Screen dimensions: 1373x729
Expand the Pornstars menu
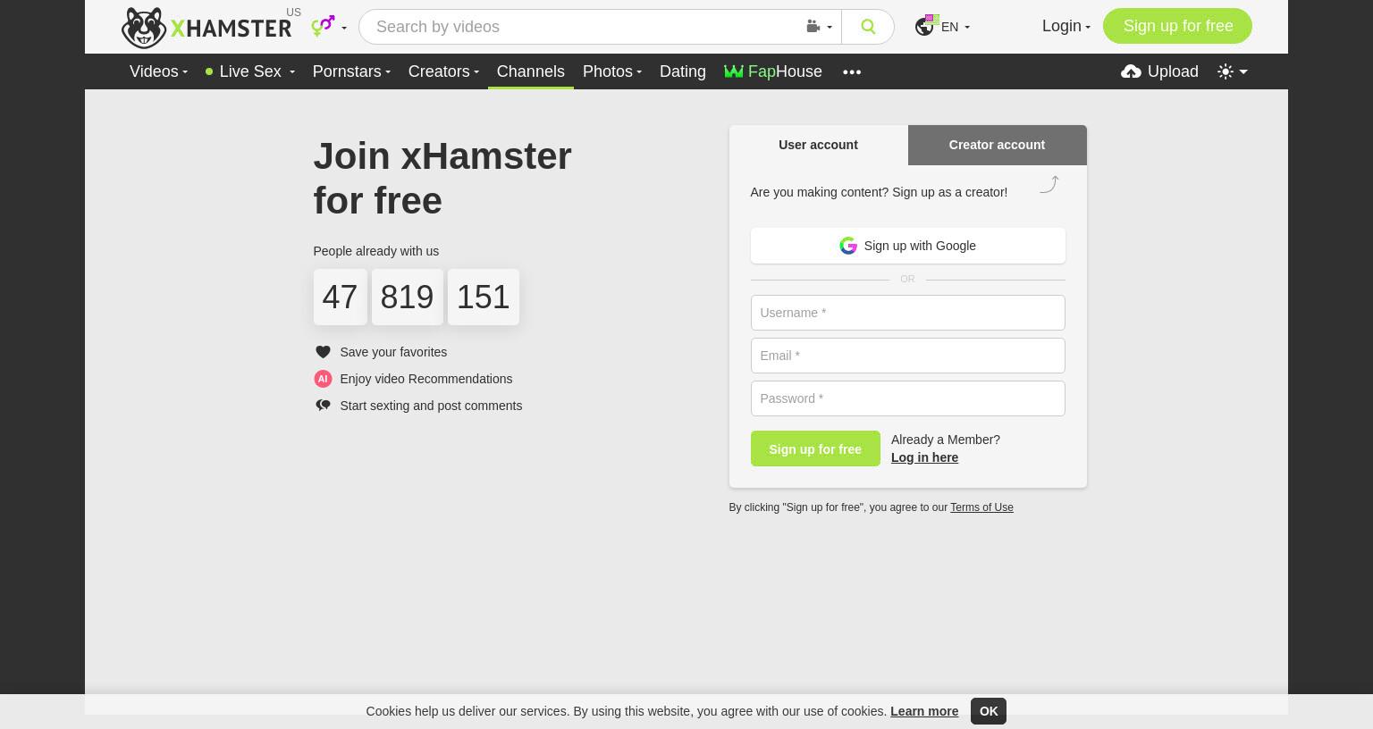351,71
